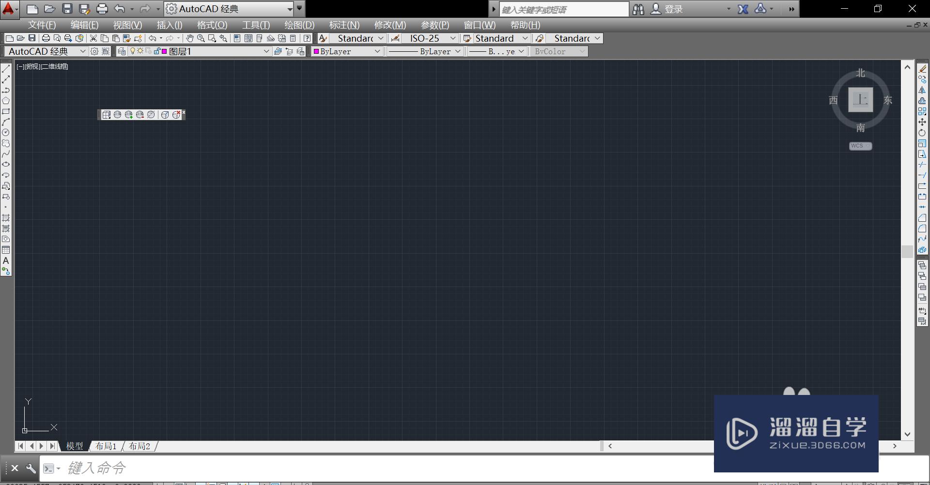
Task: Select the Erase modify tool
Action: [922, 69]
